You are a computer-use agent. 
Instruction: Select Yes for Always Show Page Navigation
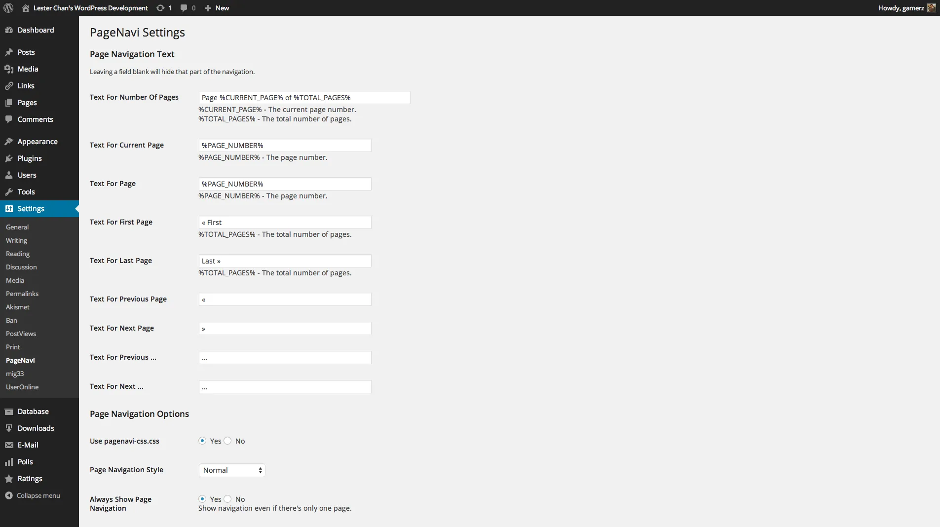[x=202, y=499]
